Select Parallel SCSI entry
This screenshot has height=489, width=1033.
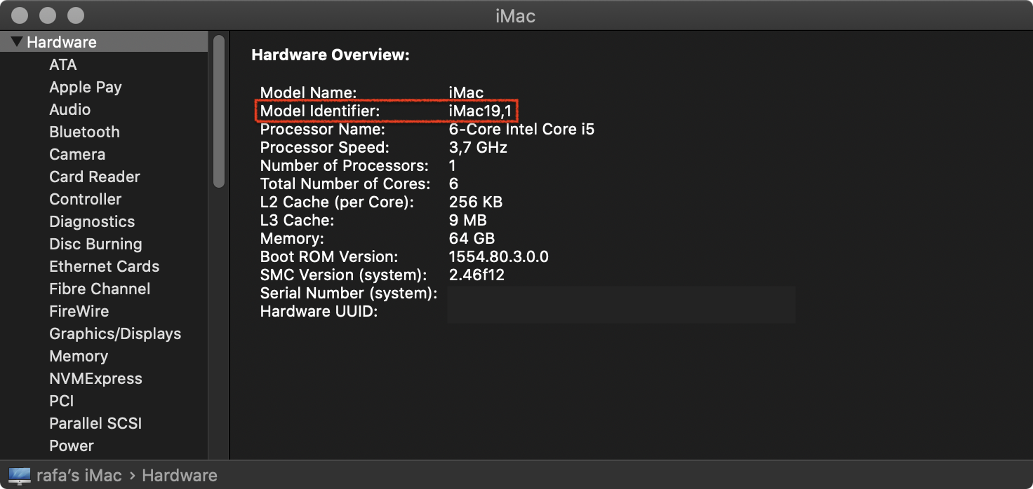[95, 423]
